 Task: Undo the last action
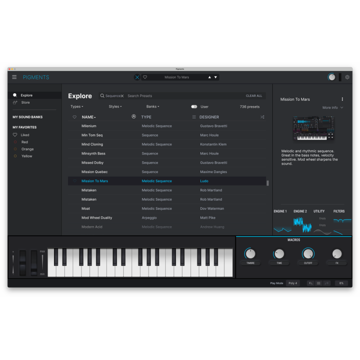coord(310,283)
